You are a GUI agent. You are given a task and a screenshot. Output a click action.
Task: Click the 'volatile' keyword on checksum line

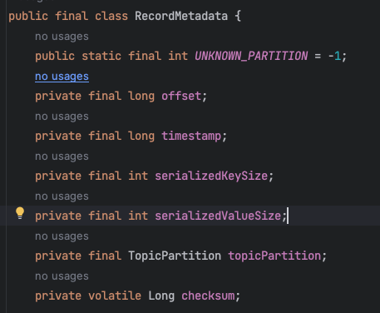point(115,296)
